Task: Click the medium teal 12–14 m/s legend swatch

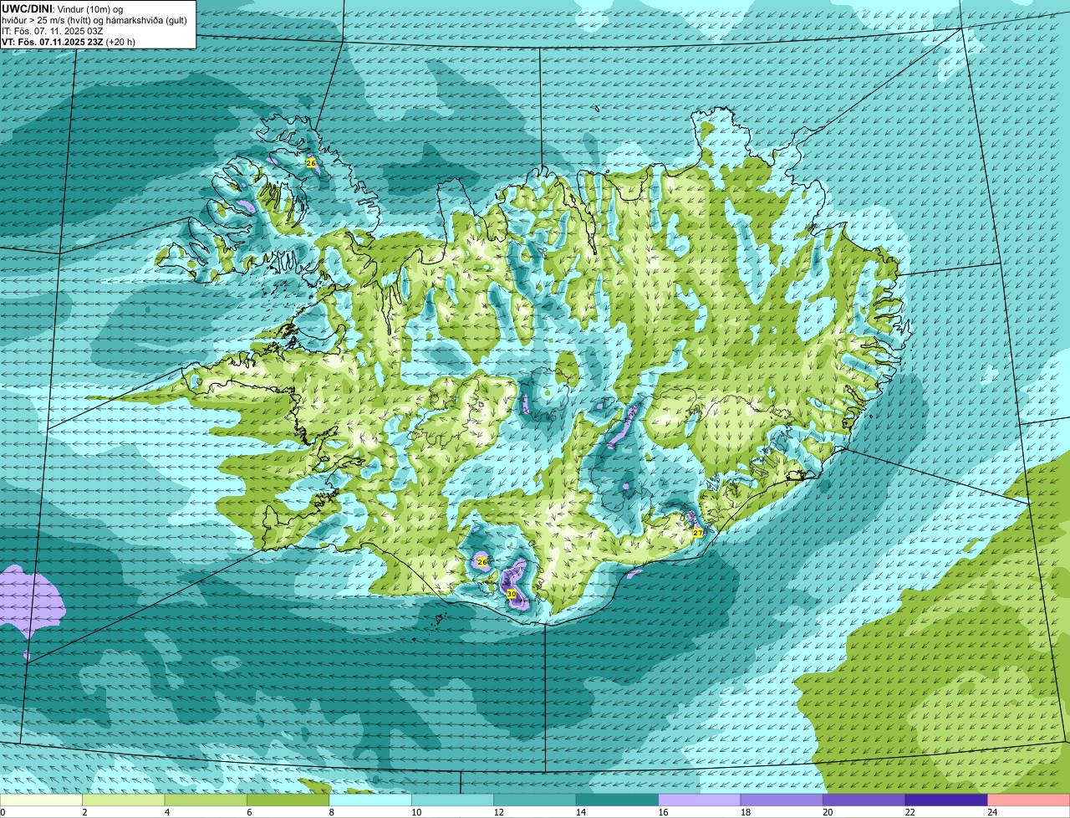Action: coord(535,800)
